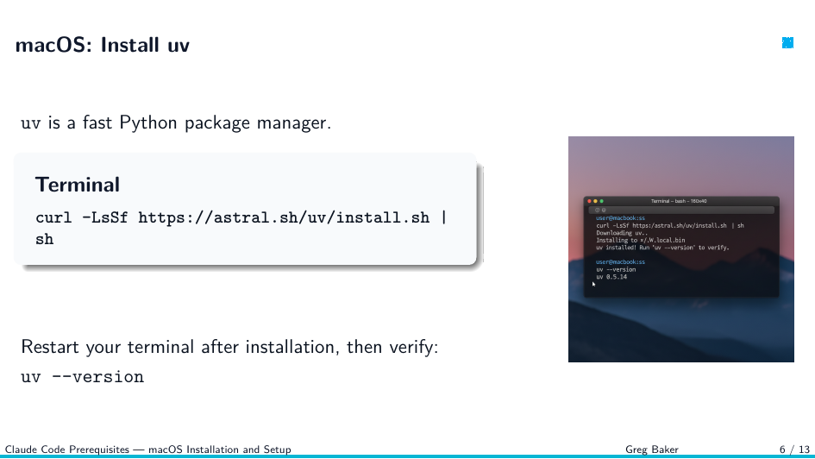Viewport: 815px width, 459px height.
Task: Click the 'Claude Code Prerequisites' footer title
Action: click(67, 450)
